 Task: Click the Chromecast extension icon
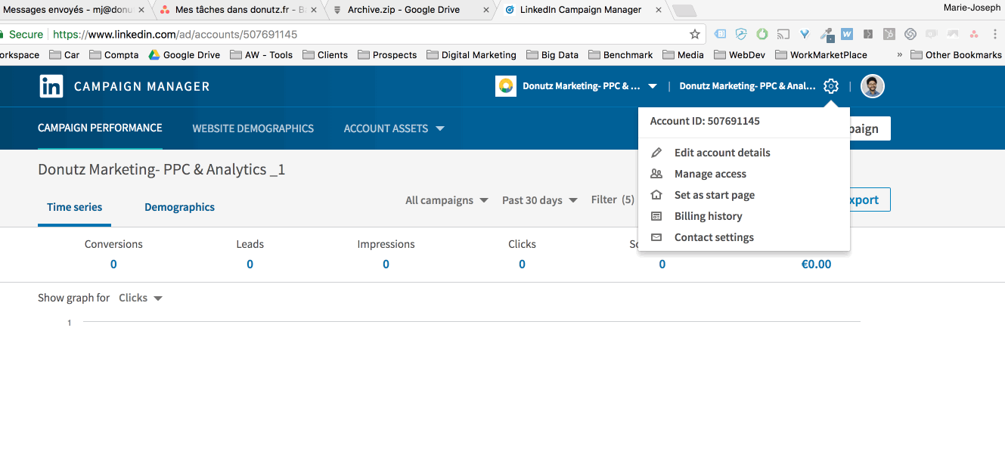point(783,34)
